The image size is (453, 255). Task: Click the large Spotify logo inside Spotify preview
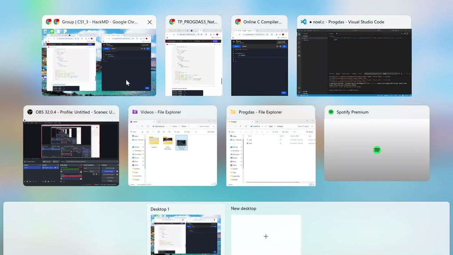click(x=377, y=150)
